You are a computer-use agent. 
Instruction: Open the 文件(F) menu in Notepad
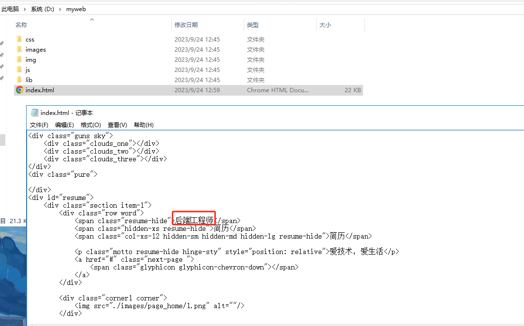(x=39, y=125)
